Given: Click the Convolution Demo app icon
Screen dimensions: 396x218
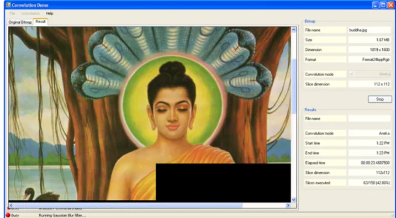Looking at the screenshot, I should pos(8,5).
